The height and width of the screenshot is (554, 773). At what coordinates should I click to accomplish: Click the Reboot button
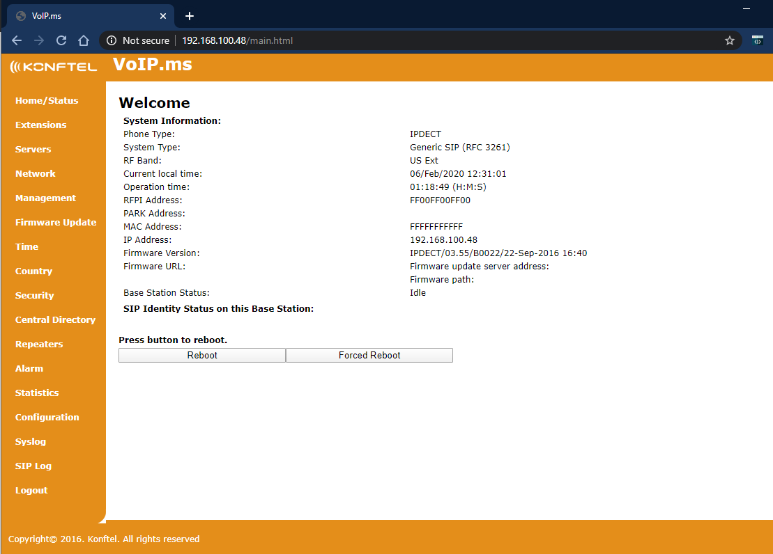pyautogui.click(x=202, y=356)
